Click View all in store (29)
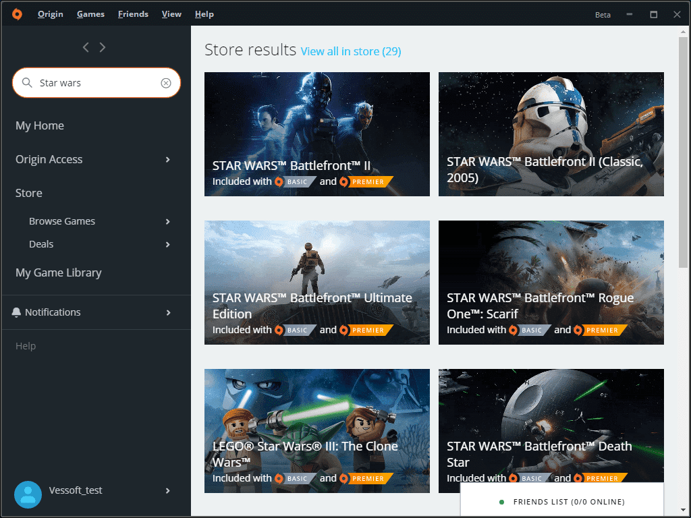This screenshot has height=518, width=691. (x=351, y=51)
